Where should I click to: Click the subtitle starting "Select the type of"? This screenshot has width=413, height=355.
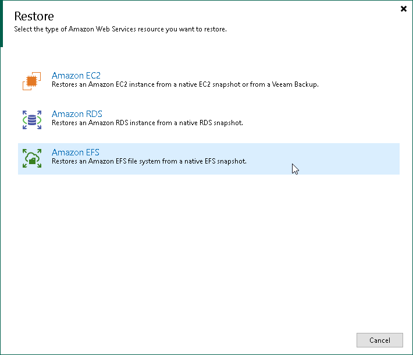120,29
